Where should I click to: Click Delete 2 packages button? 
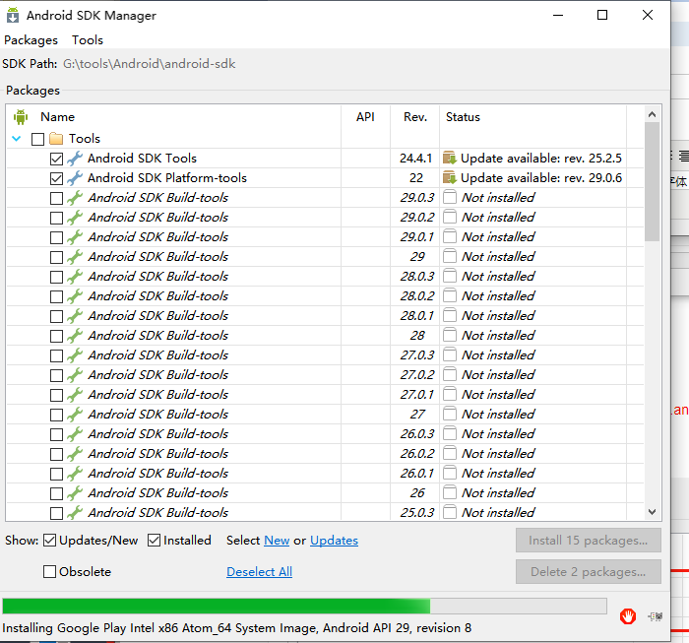(x=588, y=572)
